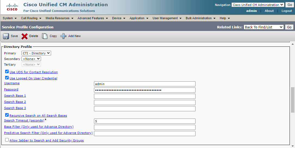
Task: Click Go button next to Navigation
Action: [x=289, y=5]
